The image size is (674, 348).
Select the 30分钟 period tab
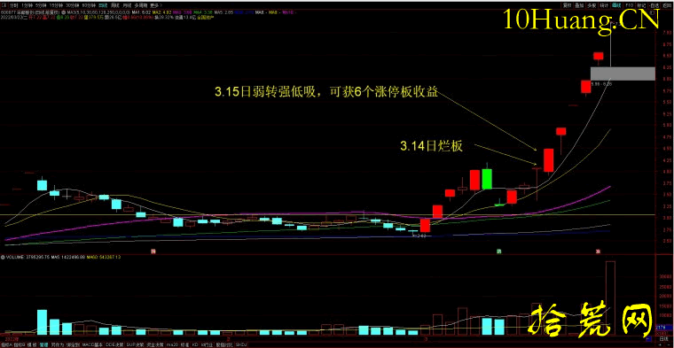click(72, 5)
